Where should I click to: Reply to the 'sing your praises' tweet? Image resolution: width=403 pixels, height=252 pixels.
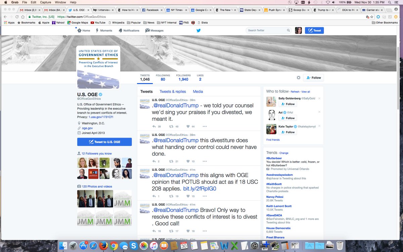[154, 126]
